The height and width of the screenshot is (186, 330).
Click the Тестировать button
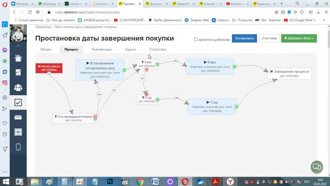(x=244, y=38)
